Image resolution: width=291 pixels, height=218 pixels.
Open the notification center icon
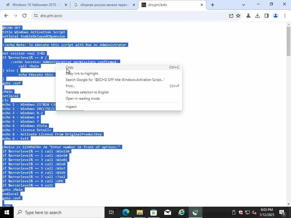282,212
